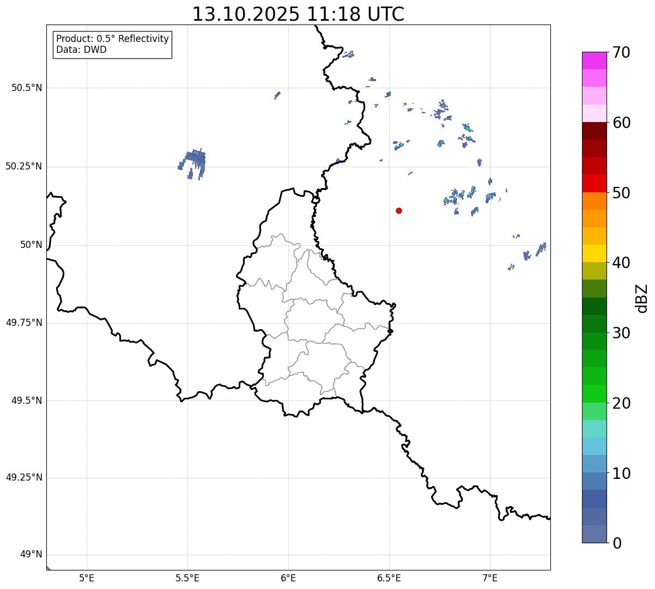Click the colorbar 20 tick label
The width and height of the screenshot is (655, 589).
pyautogui.click(x=621, y=403)
